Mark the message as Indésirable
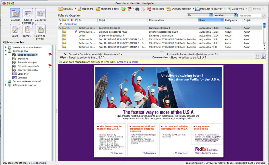Viewport: 269px width, 165px height. point(156,9)
